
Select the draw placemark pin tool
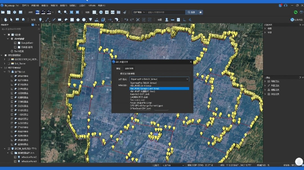[41, 20]
